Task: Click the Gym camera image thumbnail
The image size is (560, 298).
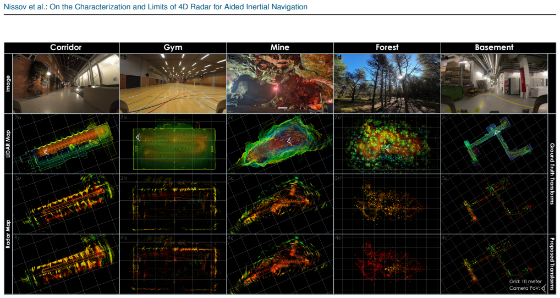Action: [x=173, y=84]
